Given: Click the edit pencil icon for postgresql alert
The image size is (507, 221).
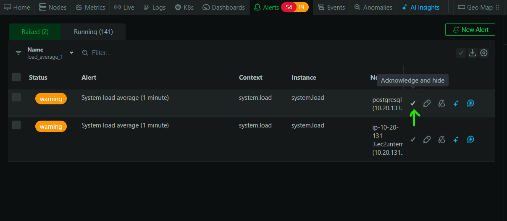Looking at the screenshot, I should pyautogui.click(x=427, y=103).
